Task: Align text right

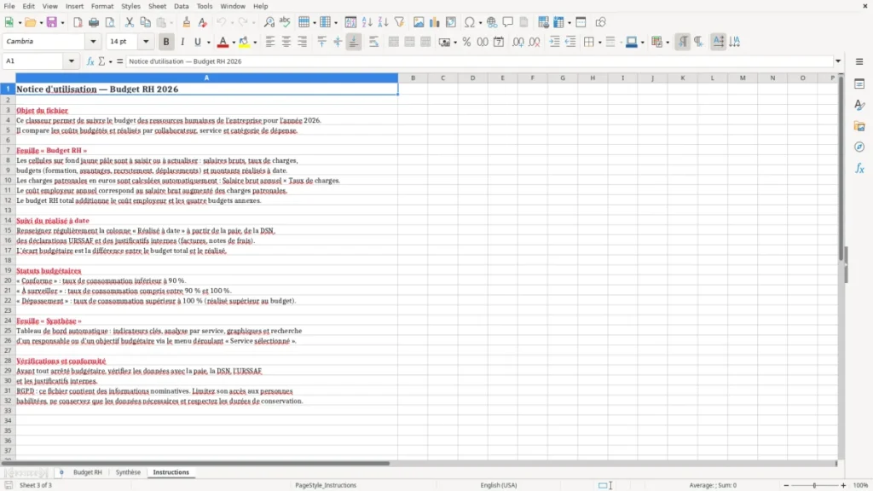Action: point(303,42)
